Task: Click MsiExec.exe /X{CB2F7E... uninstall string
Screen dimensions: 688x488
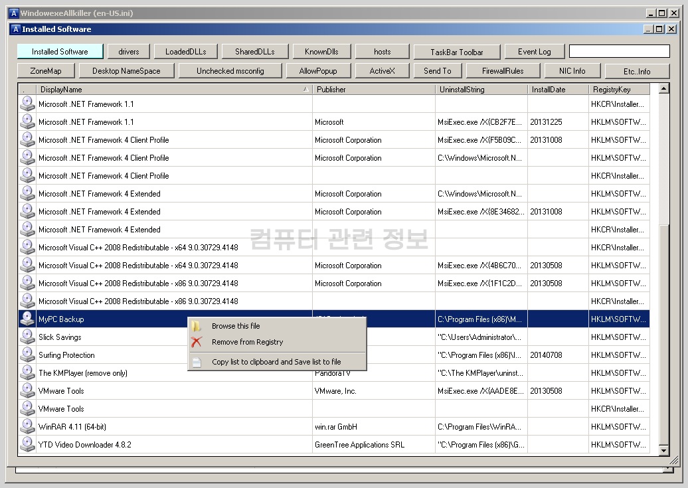Action: [x=480, y=122]
